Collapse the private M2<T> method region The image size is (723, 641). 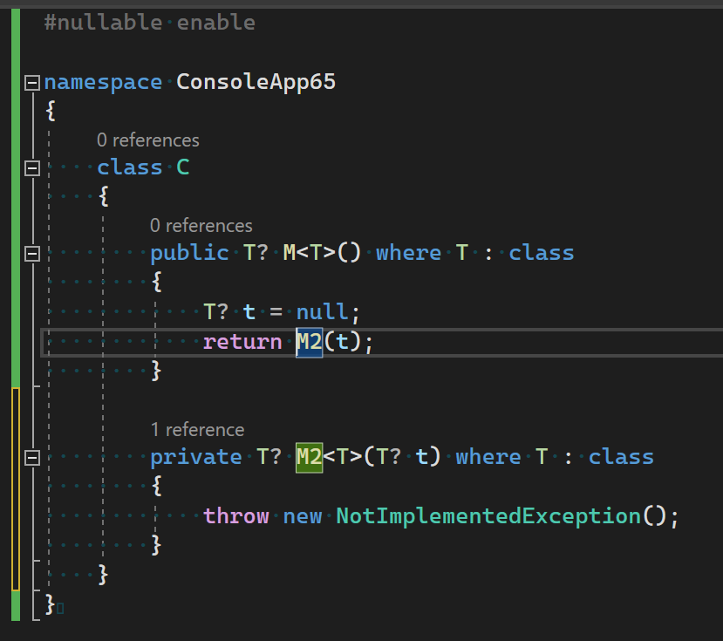[31, 458]
